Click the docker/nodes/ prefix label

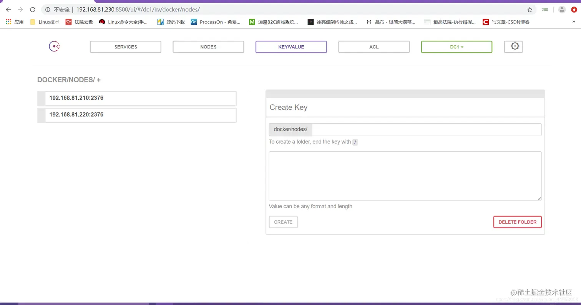[290, 129]
